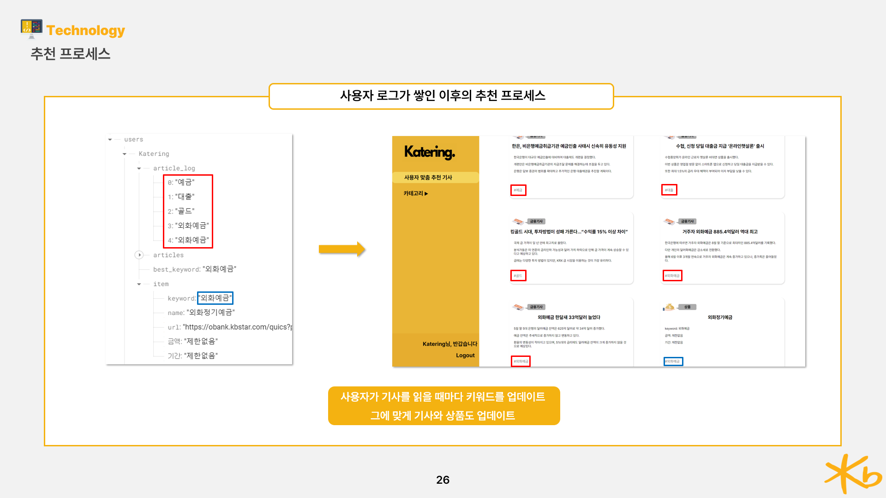Click the #골드 tag
Viewport: 886px width, 498px height.
(x=518, y=276)
